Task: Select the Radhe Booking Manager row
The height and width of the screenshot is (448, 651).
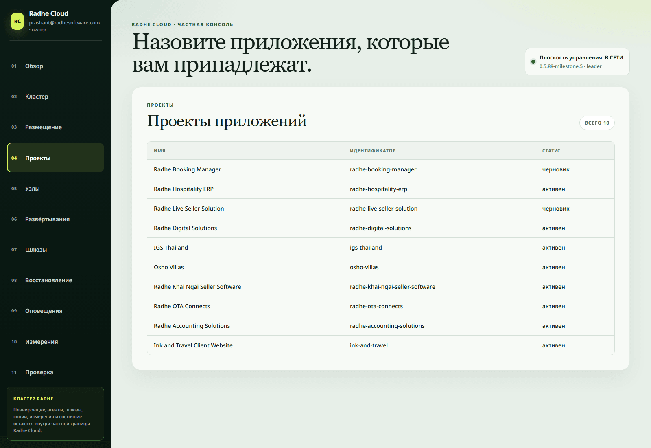Action: coord(381,169)
